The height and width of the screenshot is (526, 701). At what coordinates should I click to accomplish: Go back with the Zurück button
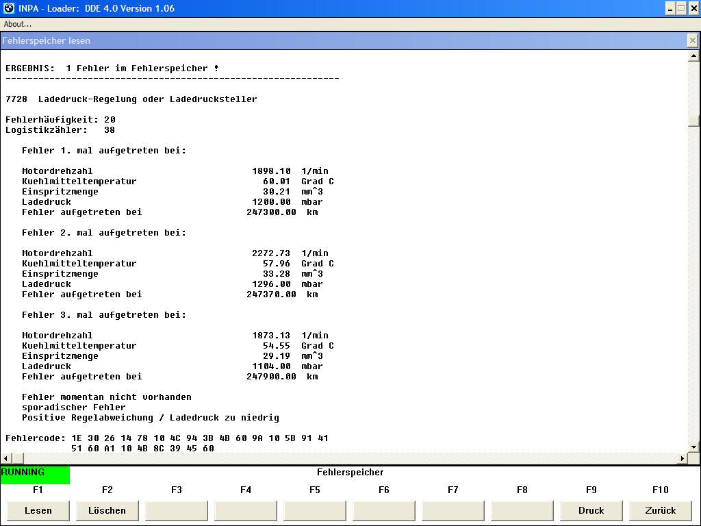(x=660, y=510)
